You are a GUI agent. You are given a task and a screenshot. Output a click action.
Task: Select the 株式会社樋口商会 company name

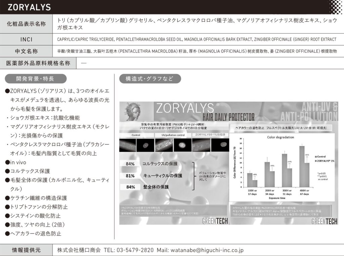click(79, 250)
